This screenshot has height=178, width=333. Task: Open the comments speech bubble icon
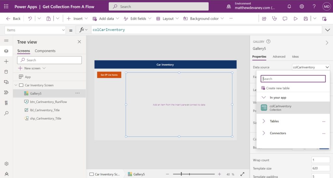click(285, 18)
